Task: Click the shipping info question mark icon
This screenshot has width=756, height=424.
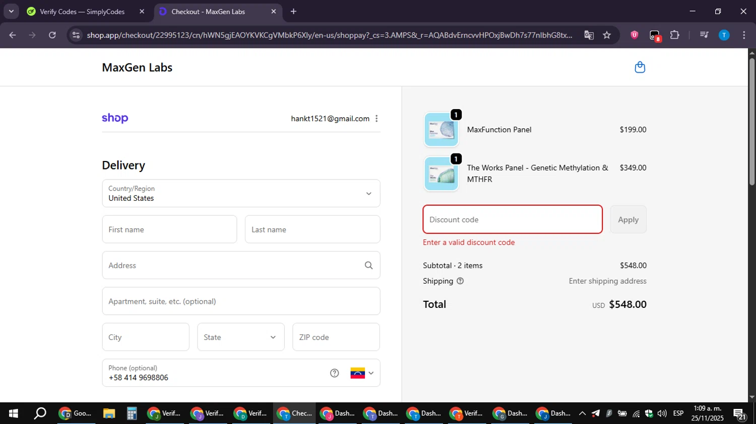Action: coord(460,281)
